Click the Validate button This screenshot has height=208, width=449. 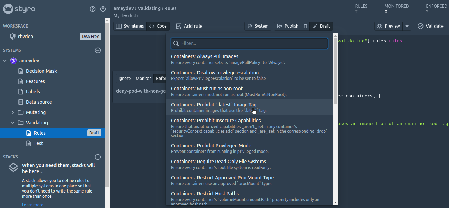(430, 26)
